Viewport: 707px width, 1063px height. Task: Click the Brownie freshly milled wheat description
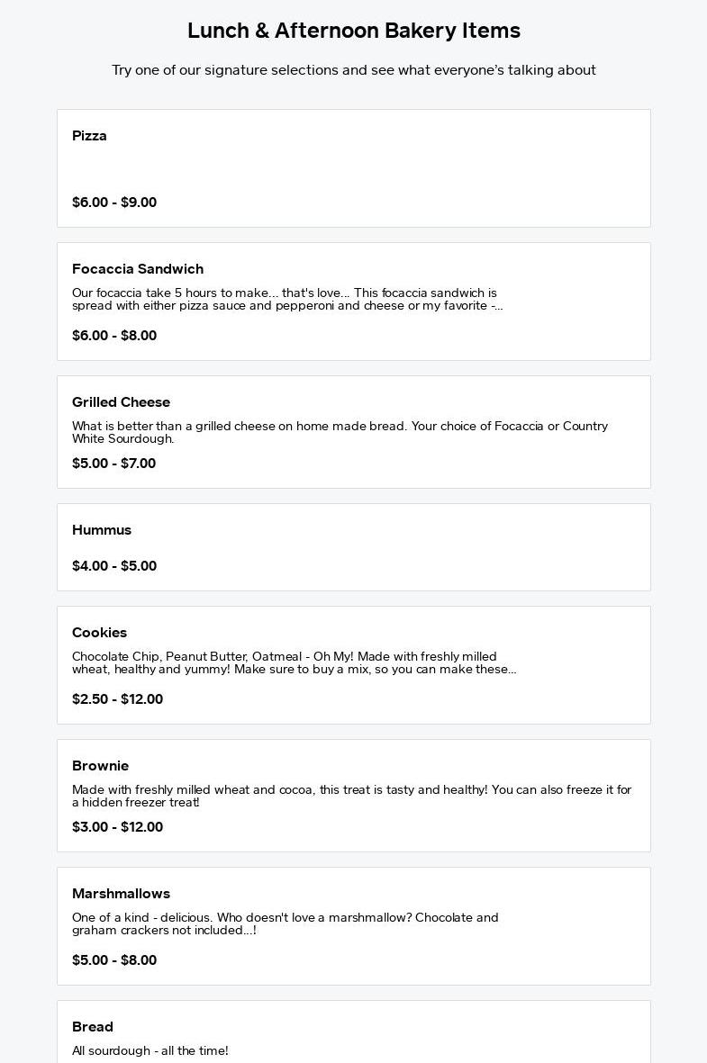(351, 796)
